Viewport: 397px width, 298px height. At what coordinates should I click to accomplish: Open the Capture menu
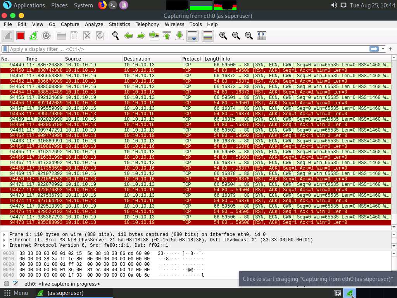click(70, 24)
